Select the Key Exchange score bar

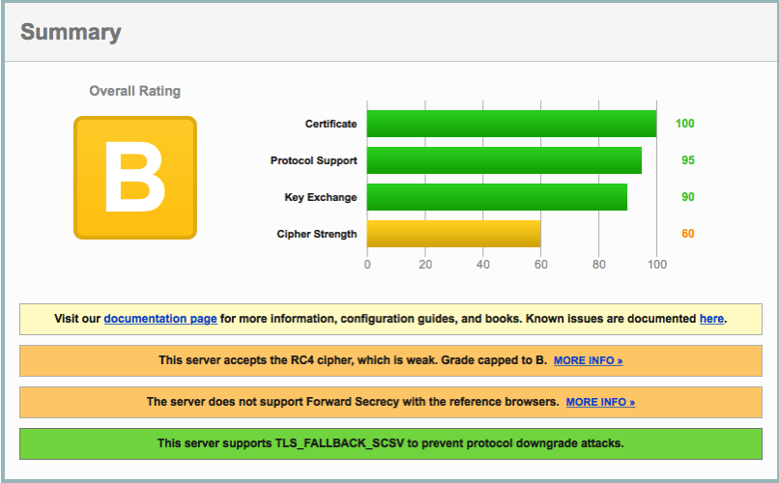[x=497, y=197]
